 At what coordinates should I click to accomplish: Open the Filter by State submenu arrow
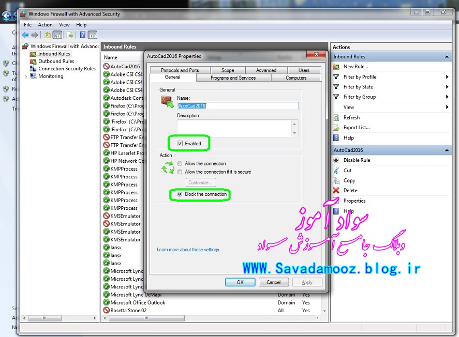click(x=447, y=87)
